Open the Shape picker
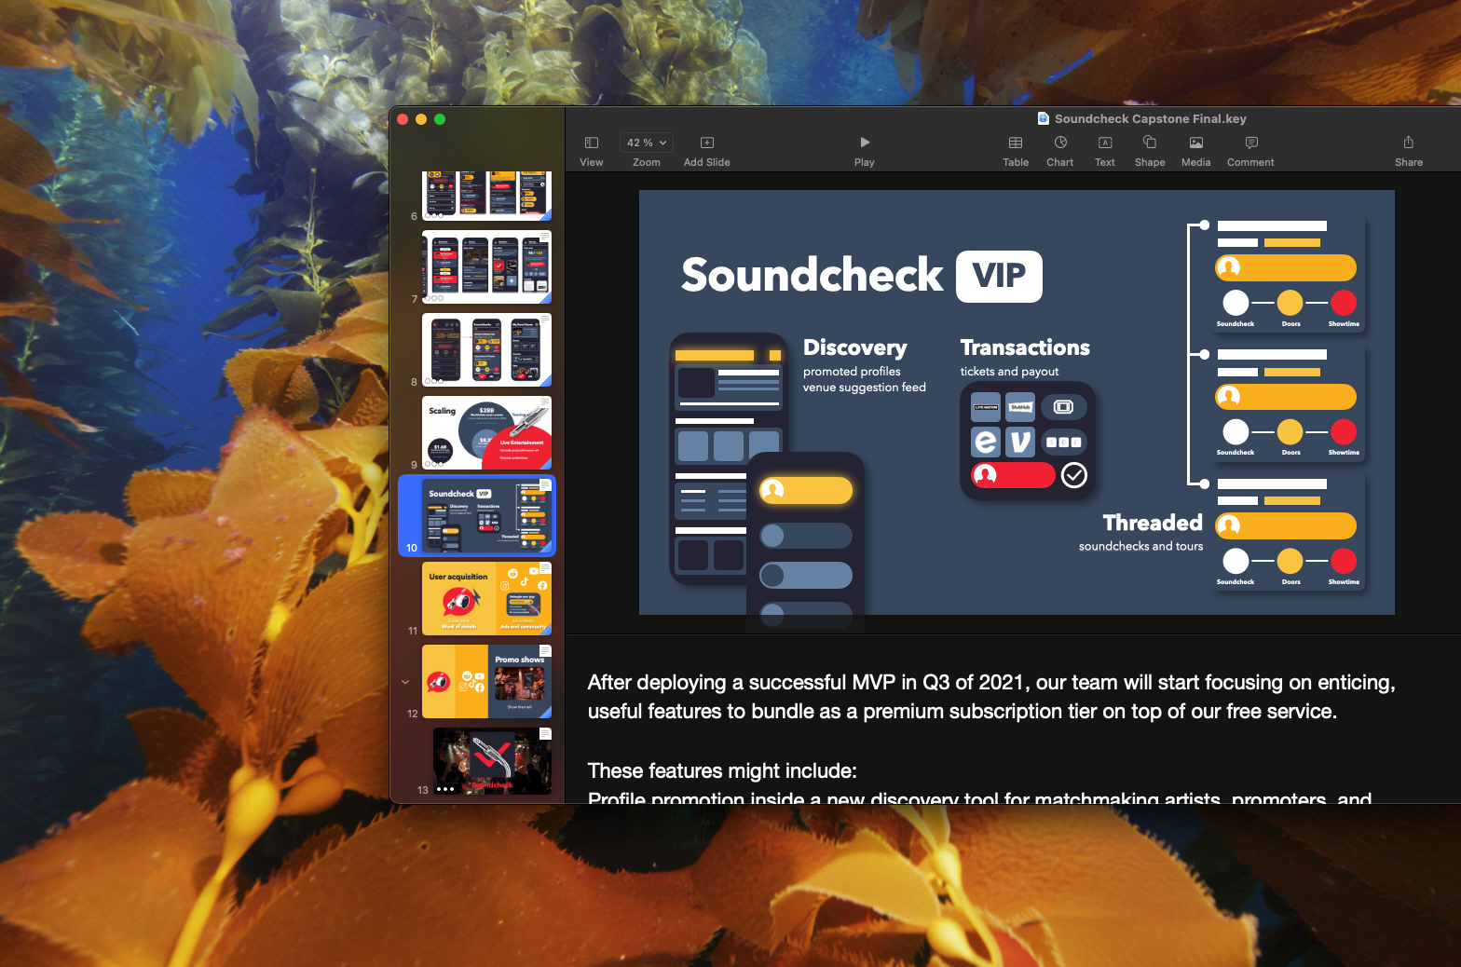1461x967 pixels. [1150, 143]
